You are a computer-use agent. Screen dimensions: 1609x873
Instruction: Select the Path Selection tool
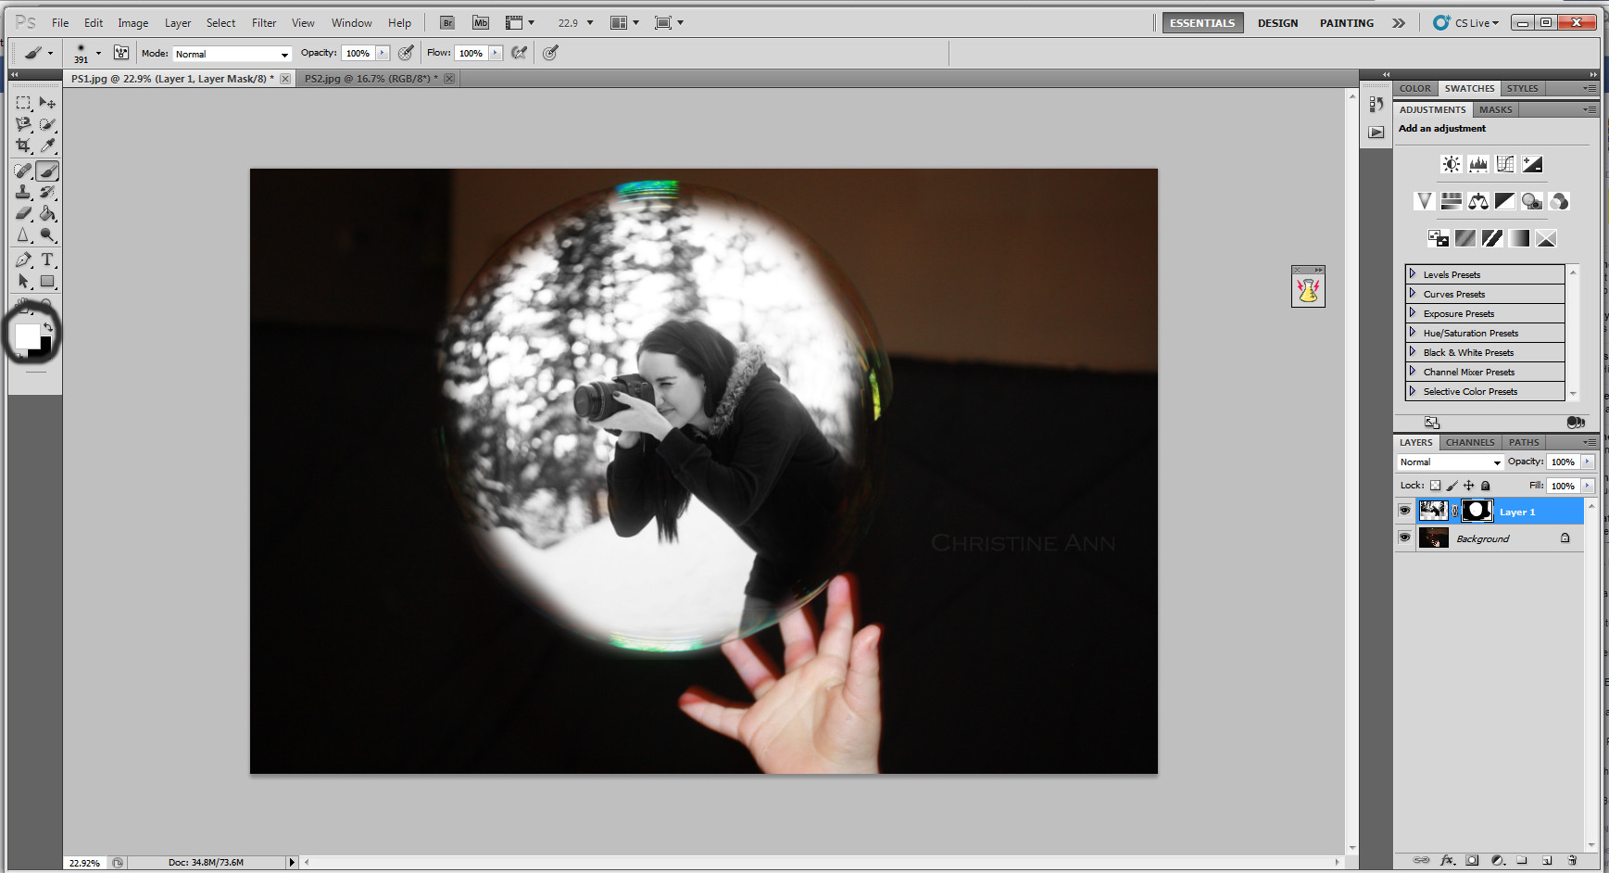[23, 281]
